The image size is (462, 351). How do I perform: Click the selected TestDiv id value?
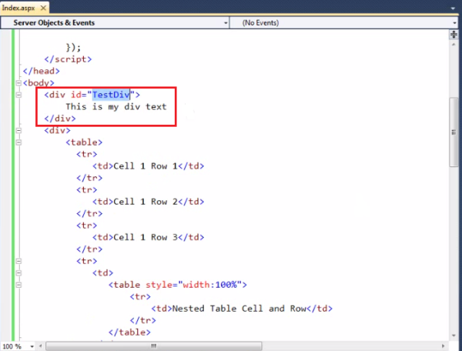coord(111,95)
